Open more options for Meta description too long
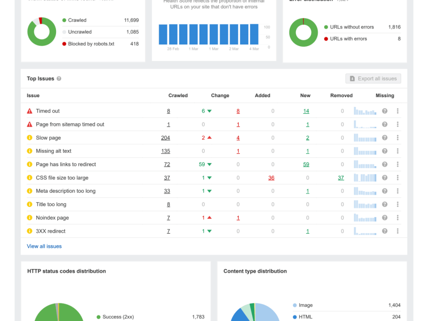The width and height of the screenshot is (428, 321). pyautogui.click(x=398, y=191)
